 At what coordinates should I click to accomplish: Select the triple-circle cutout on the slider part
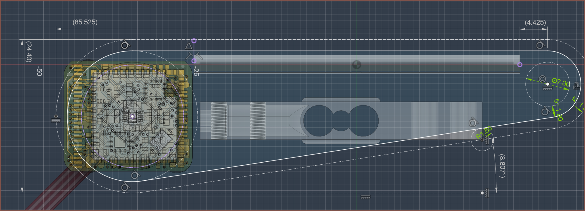(341, 121)
